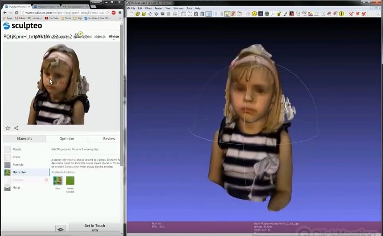Screen dimensions: 383x236
Task: Toggle points render mode in MeshLab
Action: [190, 14]
